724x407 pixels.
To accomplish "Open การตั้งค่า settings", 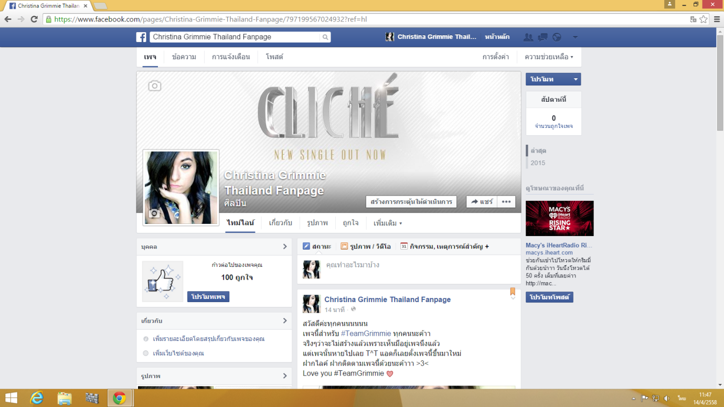I will point(496,57).
